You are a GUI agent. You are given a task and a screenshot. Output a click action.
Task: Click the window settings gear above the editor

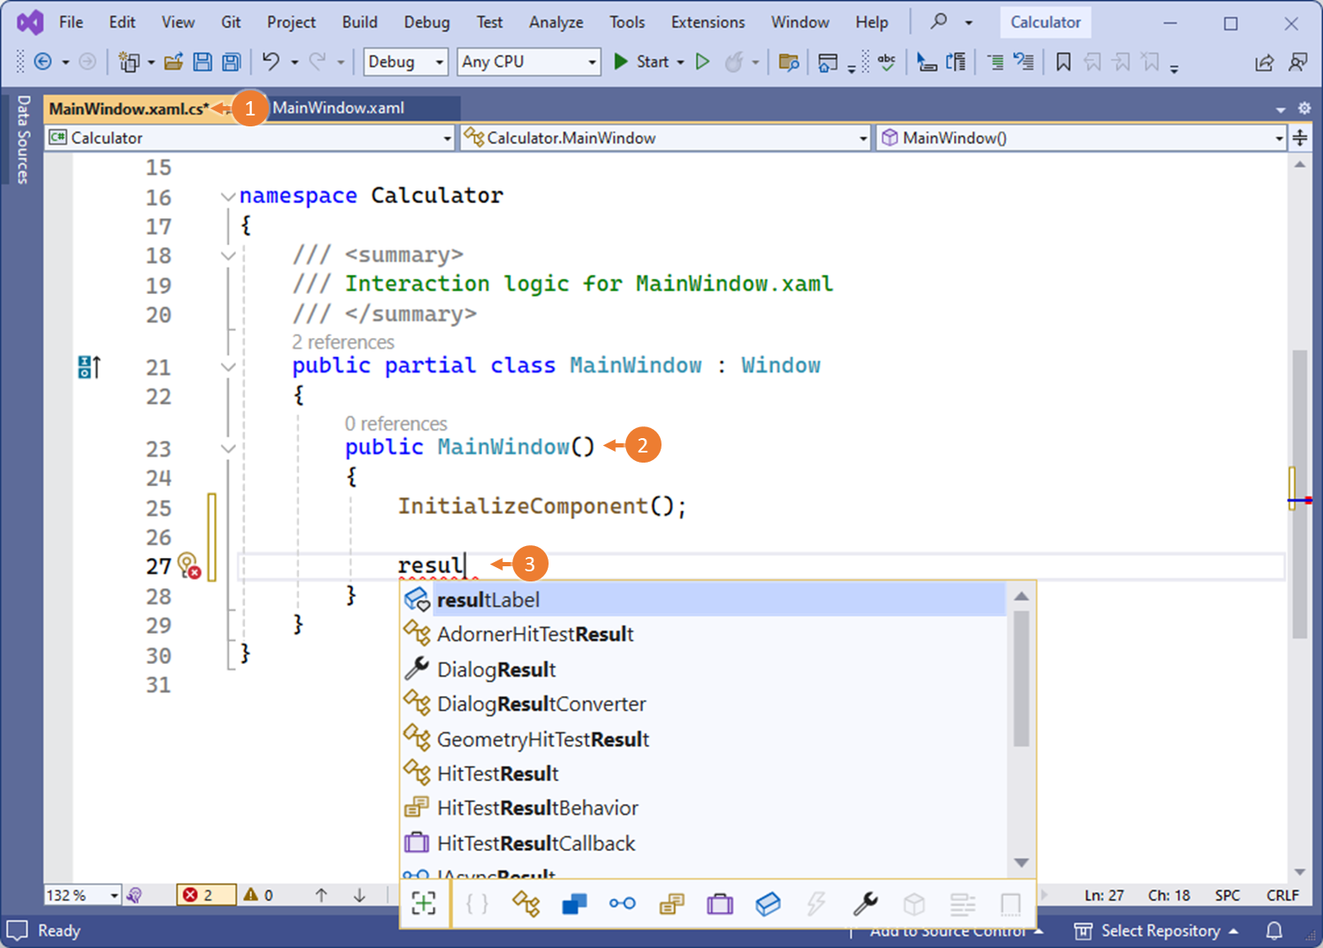[x=1304, y=108]
